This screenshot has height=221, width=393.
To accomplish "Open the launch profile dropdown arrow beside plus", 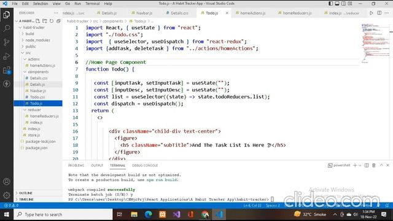I will (360, 165).
